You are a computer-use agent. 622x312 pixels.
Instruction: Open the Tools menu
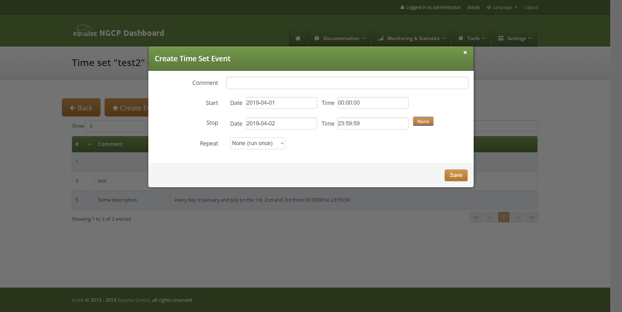point(471,38)
